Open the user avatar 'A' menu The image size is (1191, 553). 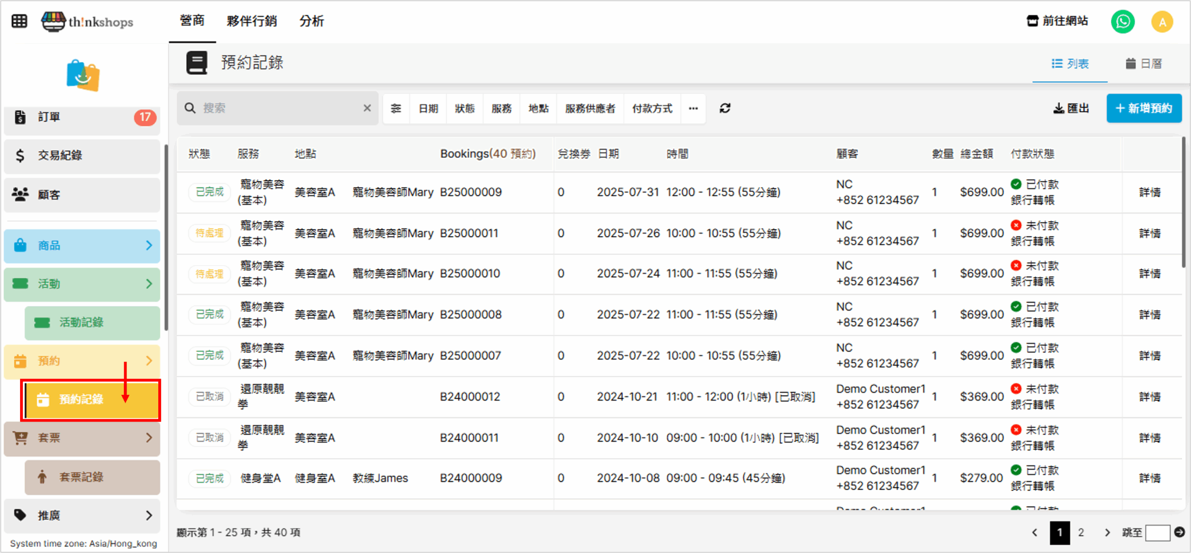pyautogui.click(x=1162, y=22)
